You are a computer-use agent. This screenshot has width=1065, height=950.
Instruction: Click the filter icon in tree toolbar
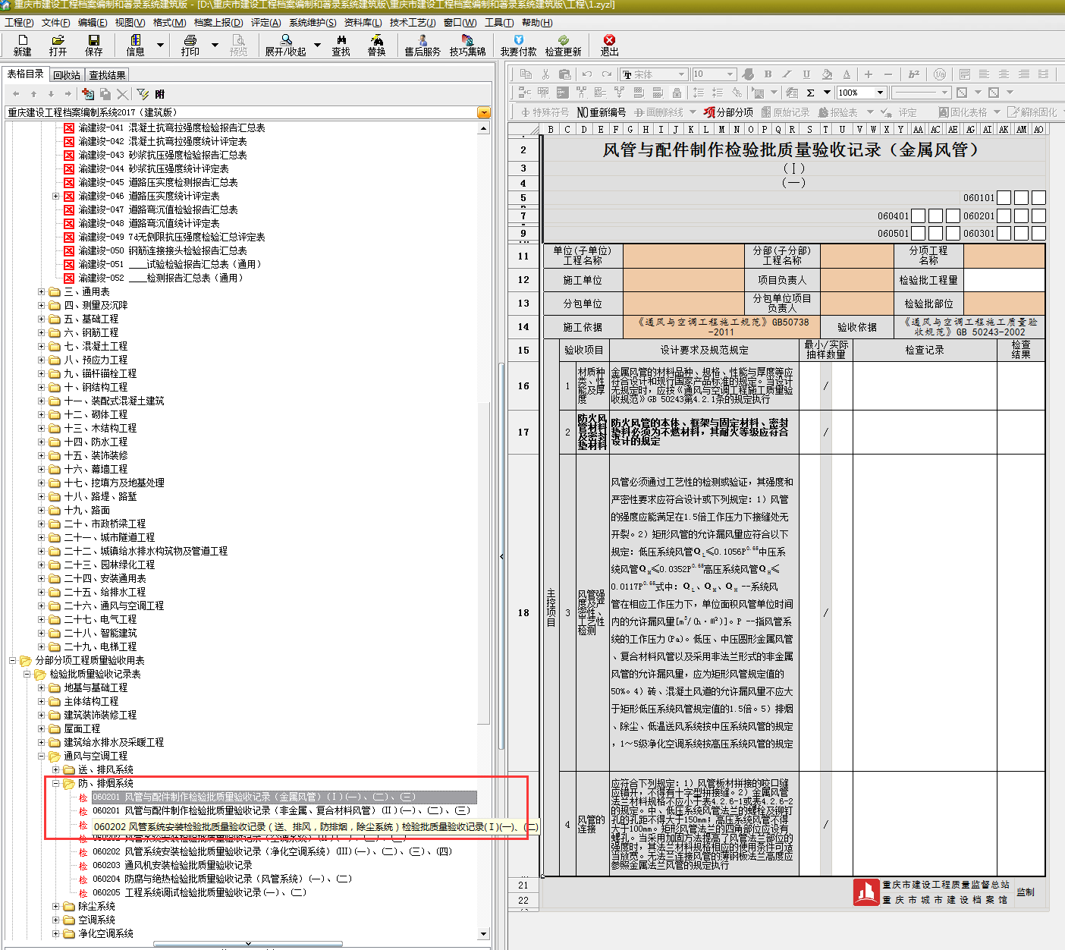point(143,94)
